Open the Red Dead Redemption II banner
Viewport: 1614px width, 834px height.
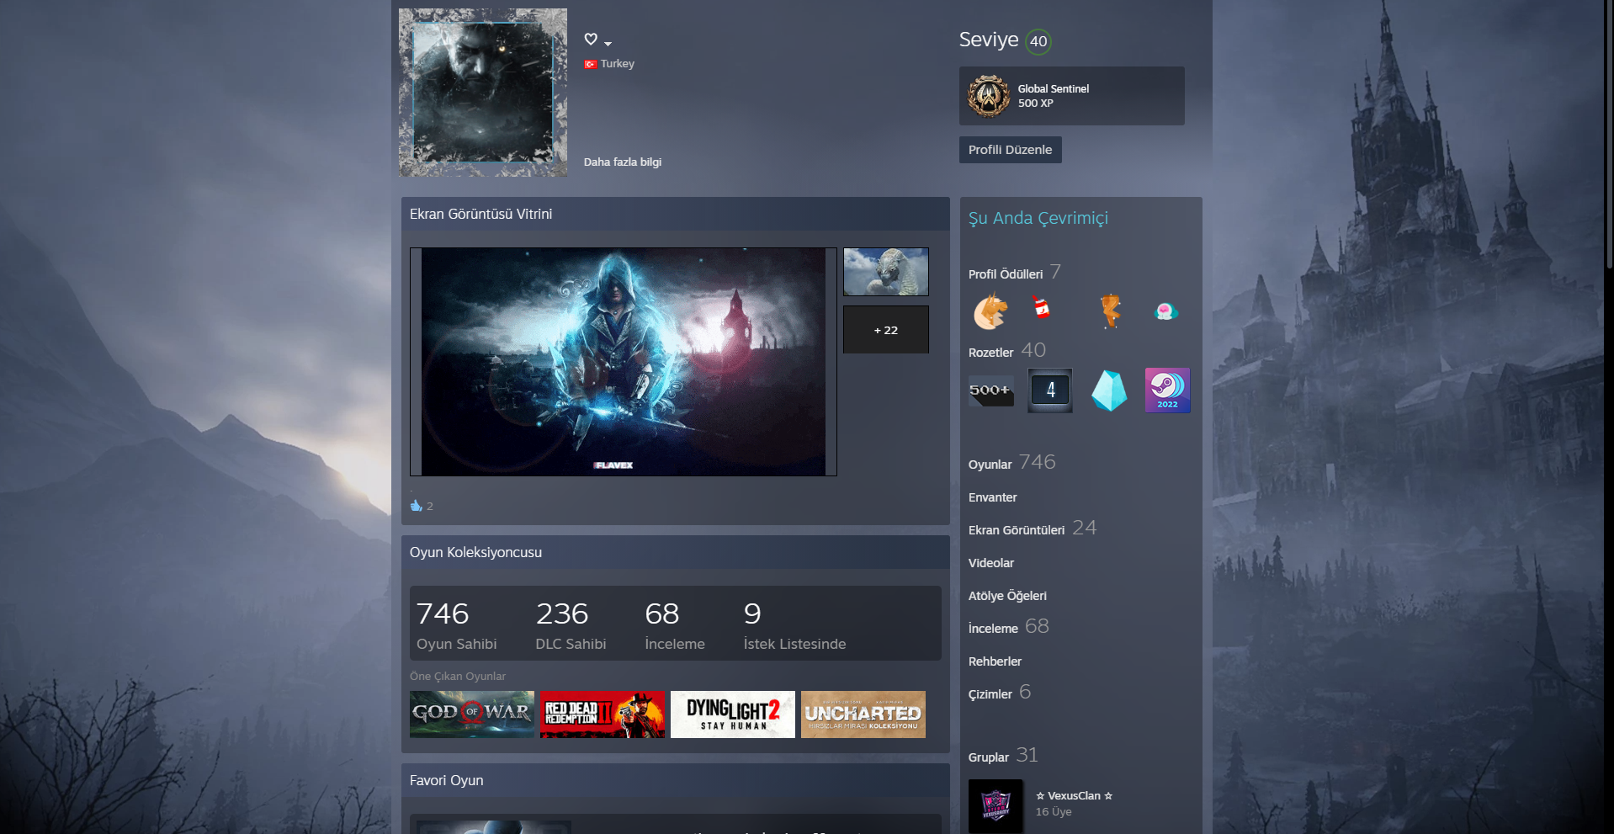point(603,714)
